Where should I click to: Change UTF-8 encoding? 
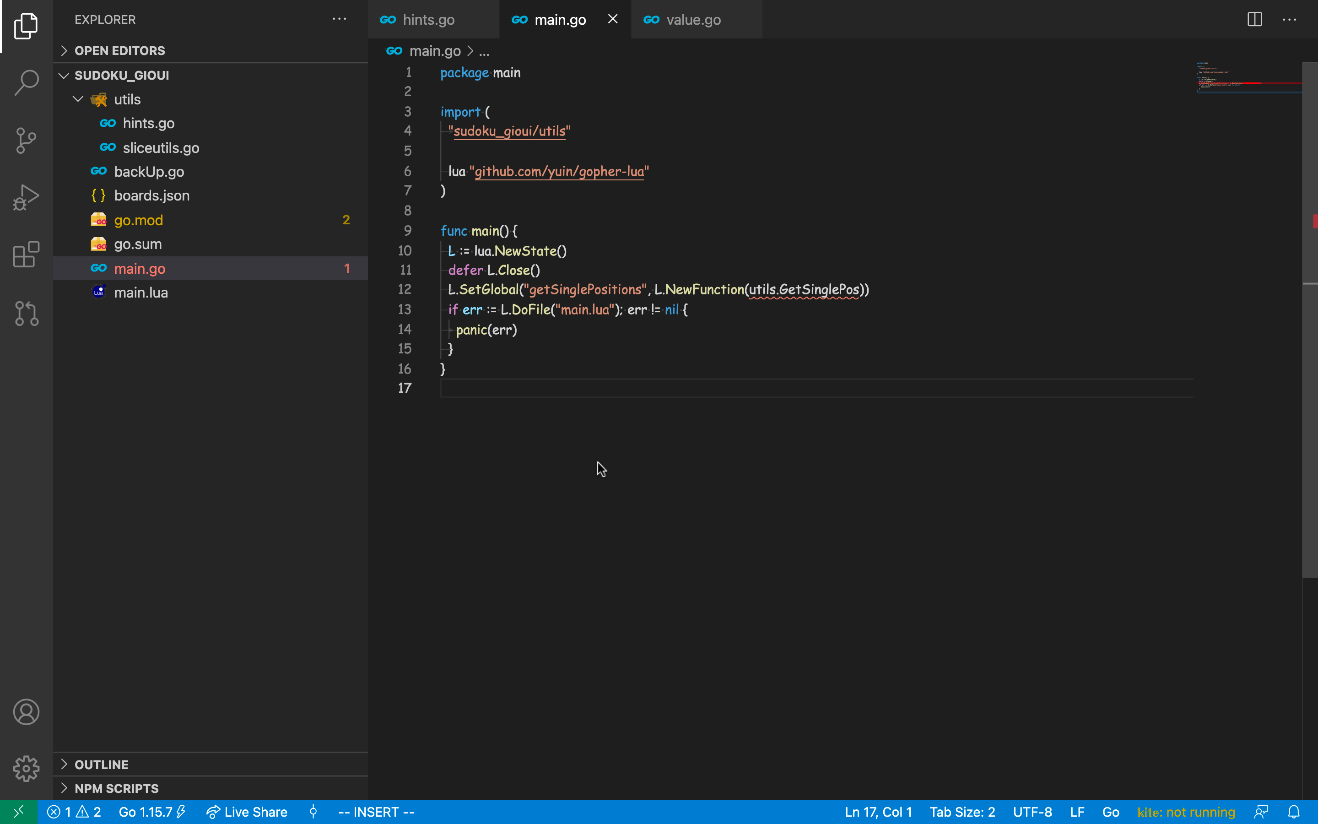(1032, 812)
